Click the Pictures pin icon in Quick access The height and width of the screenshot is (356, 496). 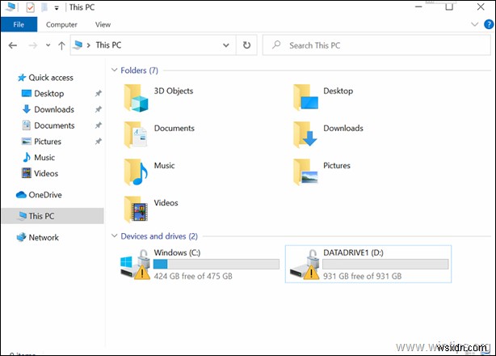coord(99,142)
